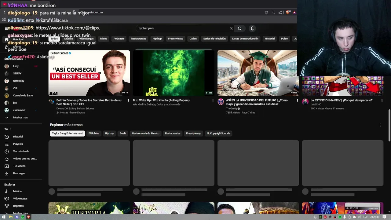
Task: Click the browser zoom icon in the address bar
Action: (x=273, y=12)
